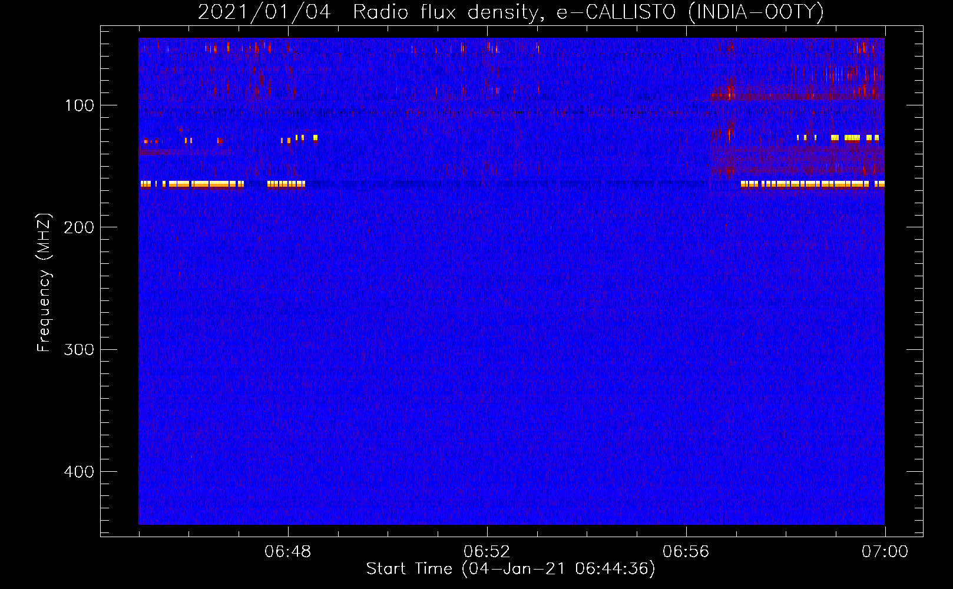Viewport: 953px width, 589px height.
Task: Click the 06:48 time tick label
Action: 288,552
